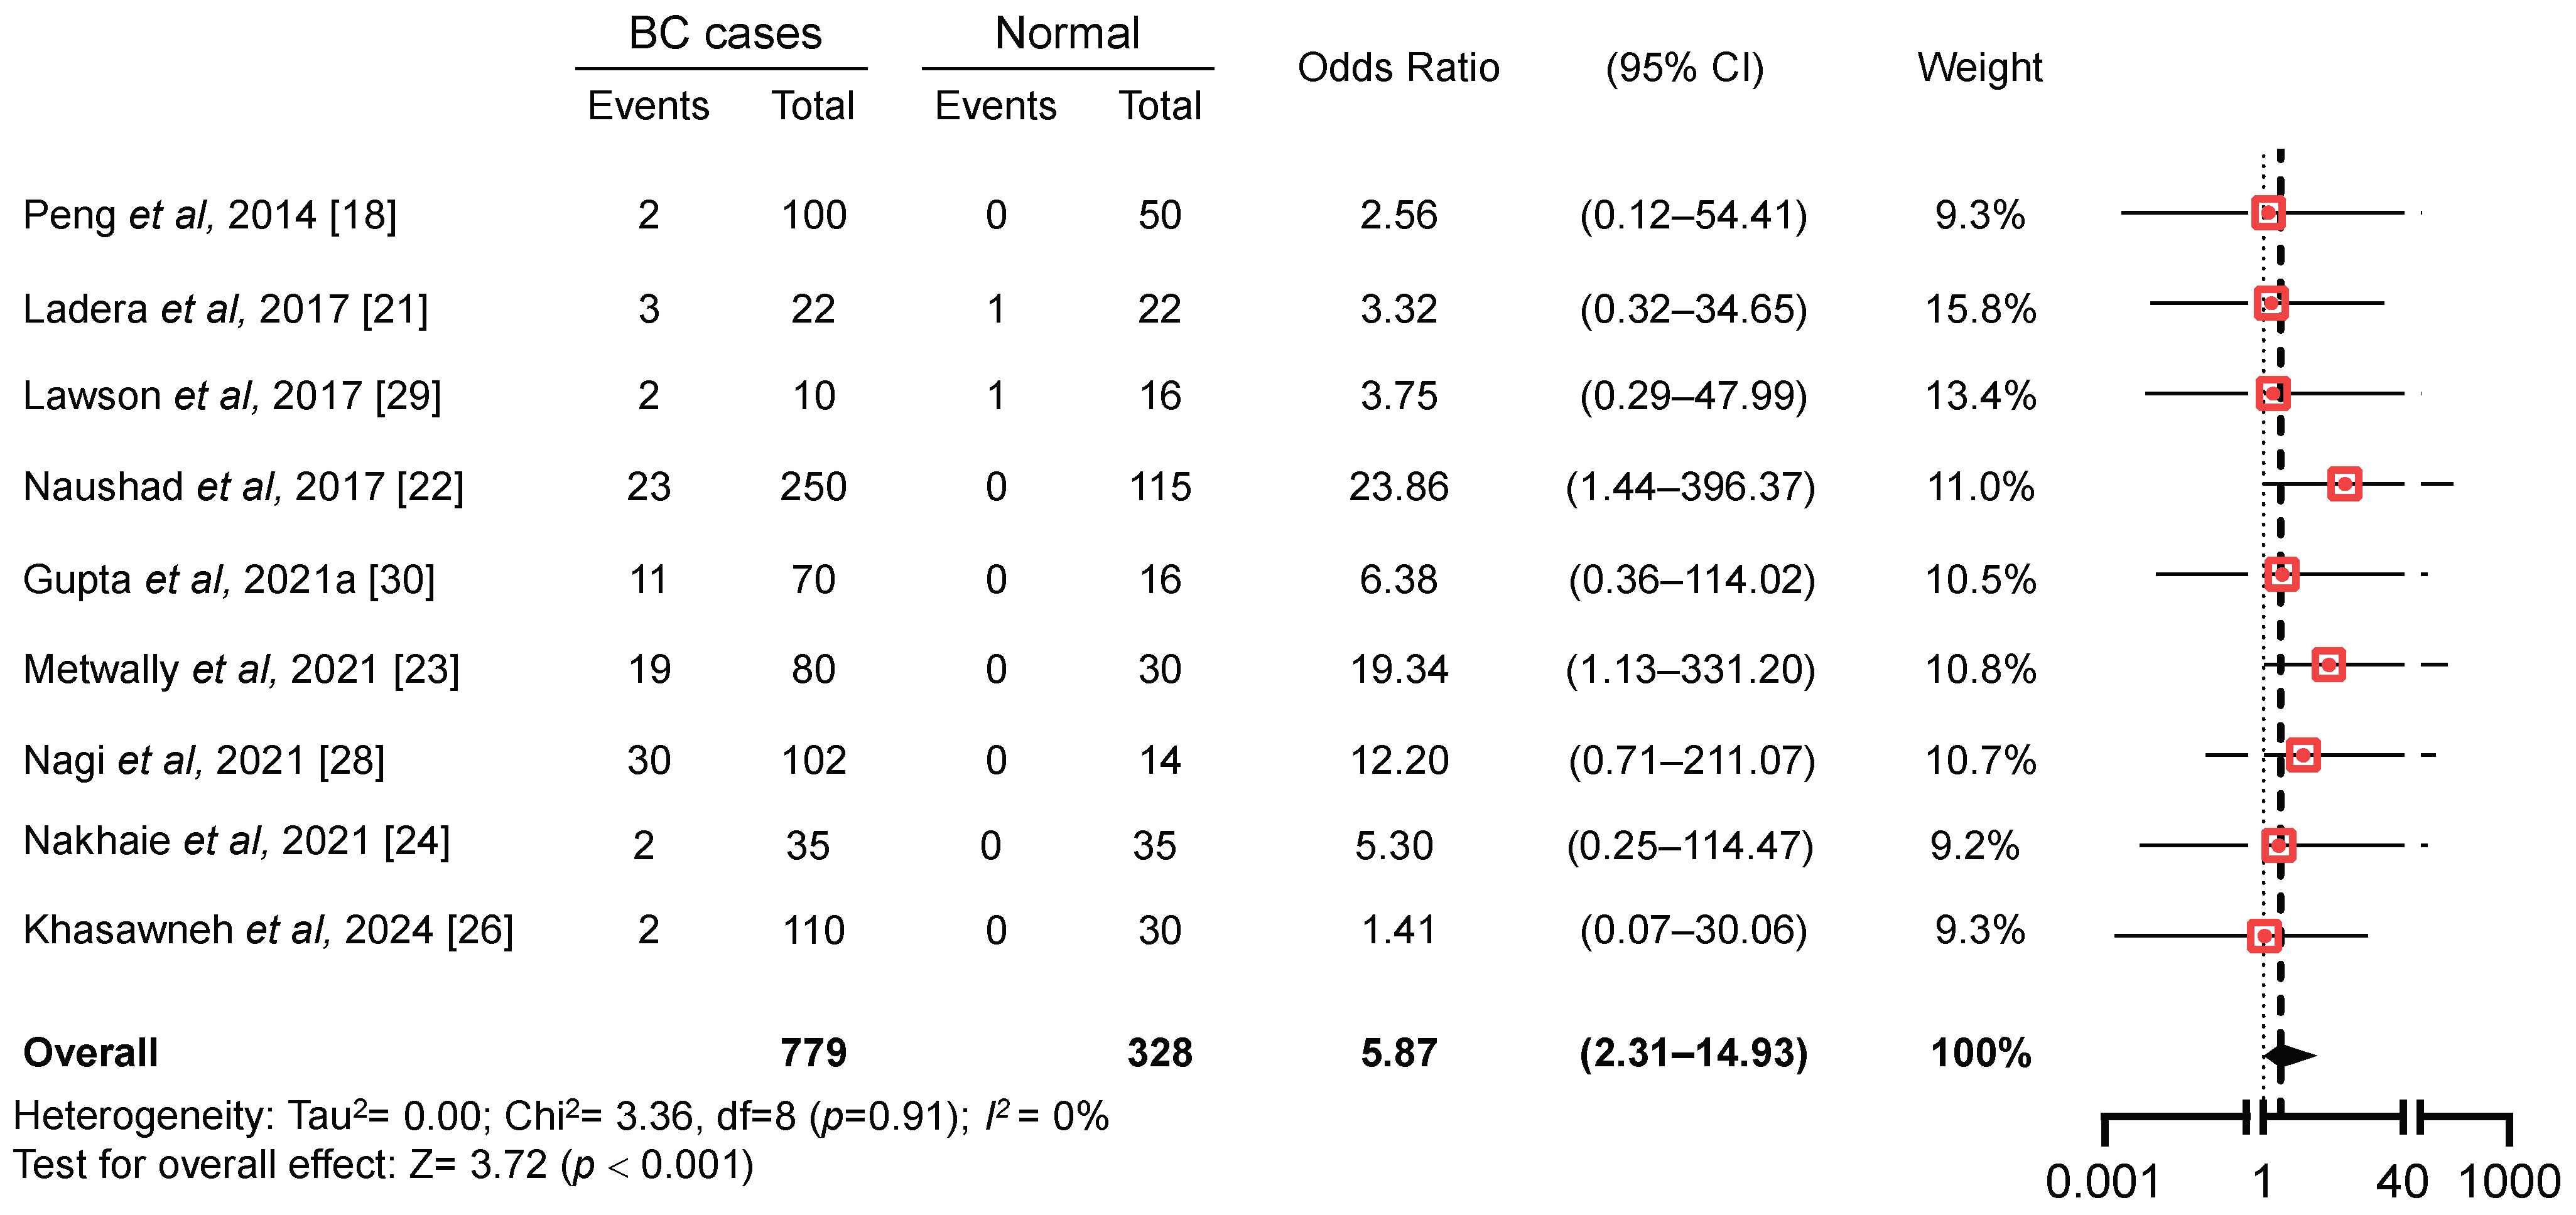The width and height of the screenshot is (2576, 1215).
Task: Click the Peng et al red square marker
Action: 2267,213
